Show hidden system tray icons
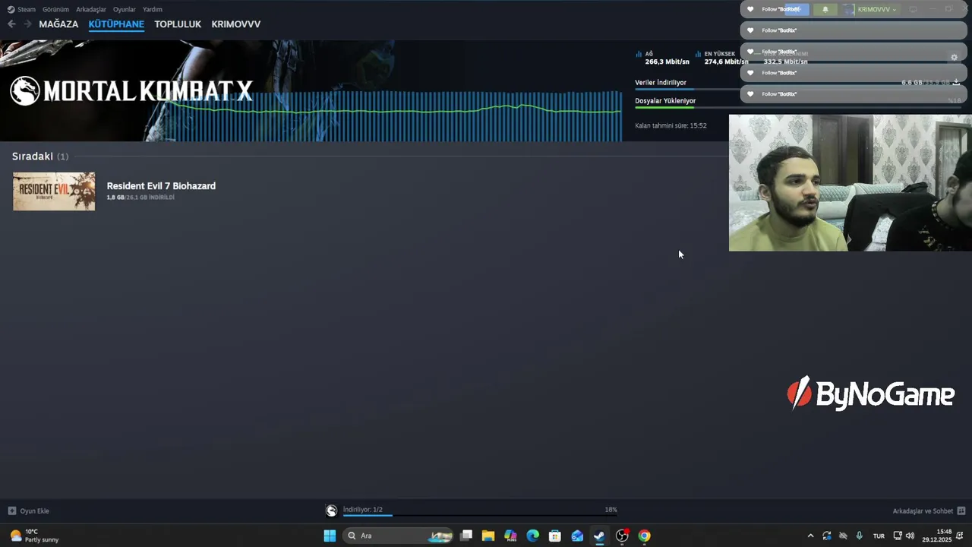This screenshot has height=547, width=972. [x=810, y=536]
